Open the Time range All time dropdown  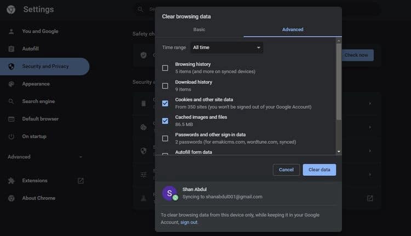tap(227, 48)
